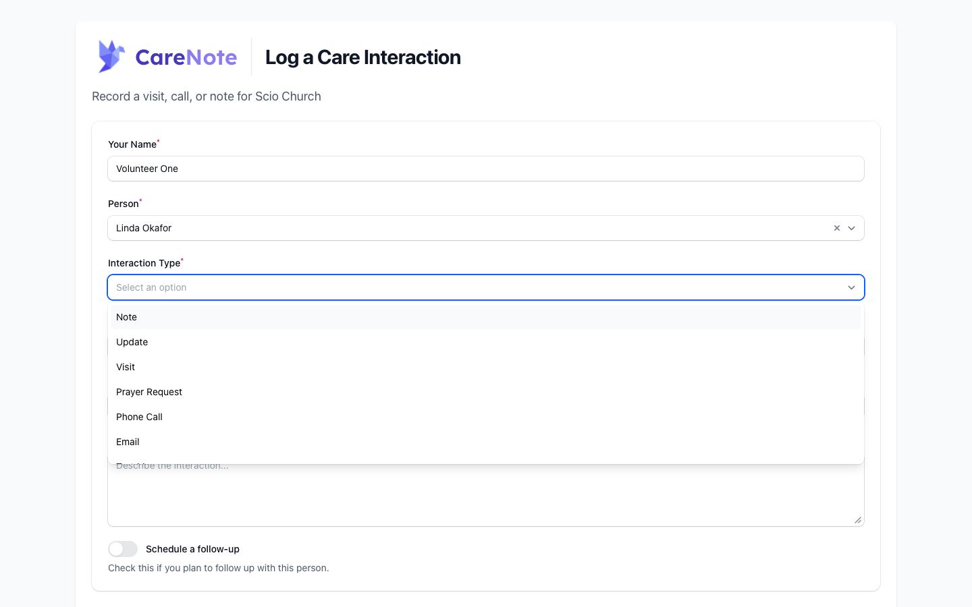This screenshot has height=607, width=972.
Task: Click the Your Name field label
Action: [x=132, y=144]
